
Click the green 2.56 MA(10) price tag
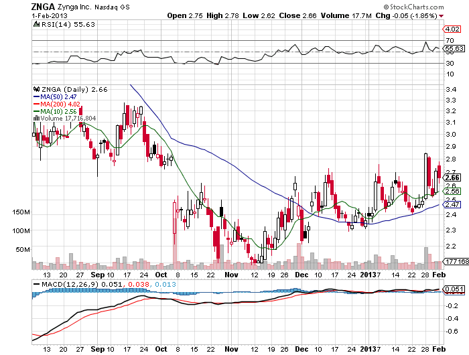point(452,191)
